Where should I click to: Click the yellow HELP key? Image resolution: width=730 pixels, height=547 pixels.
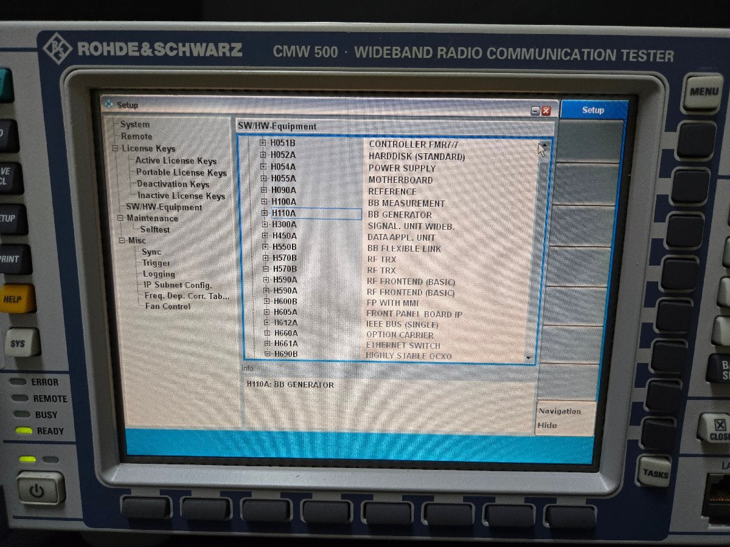click(x=16, y=299)
